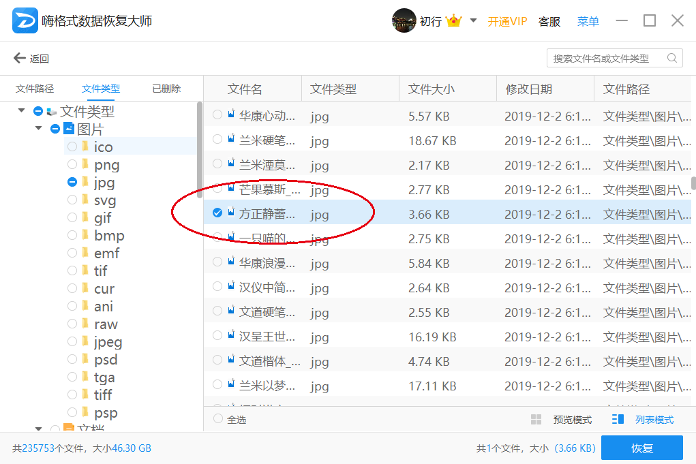Click the file list scrollbar thumb
This screenshot has width=696, height=464.
coord(693,183)
